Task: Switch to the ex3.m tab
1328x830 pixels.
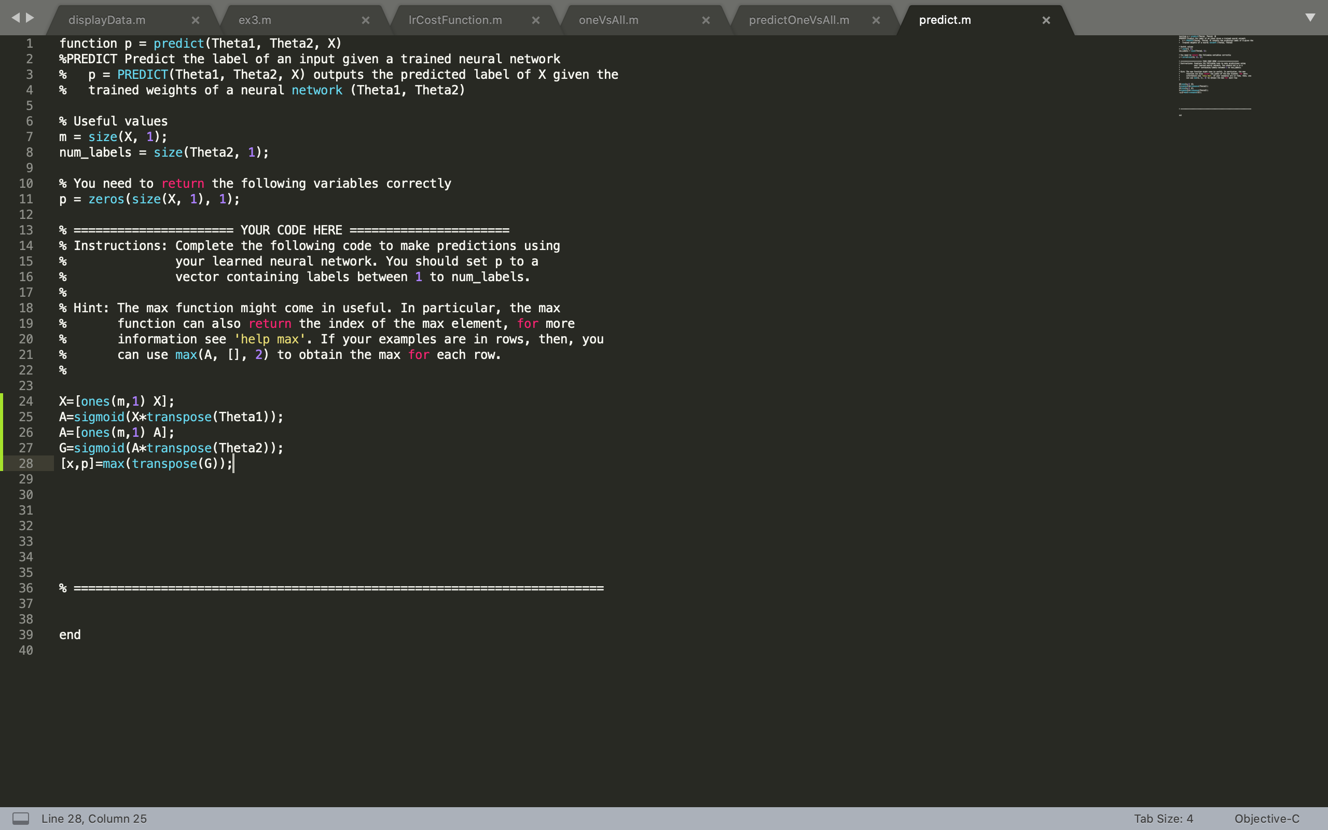Action: pos(255,20)
